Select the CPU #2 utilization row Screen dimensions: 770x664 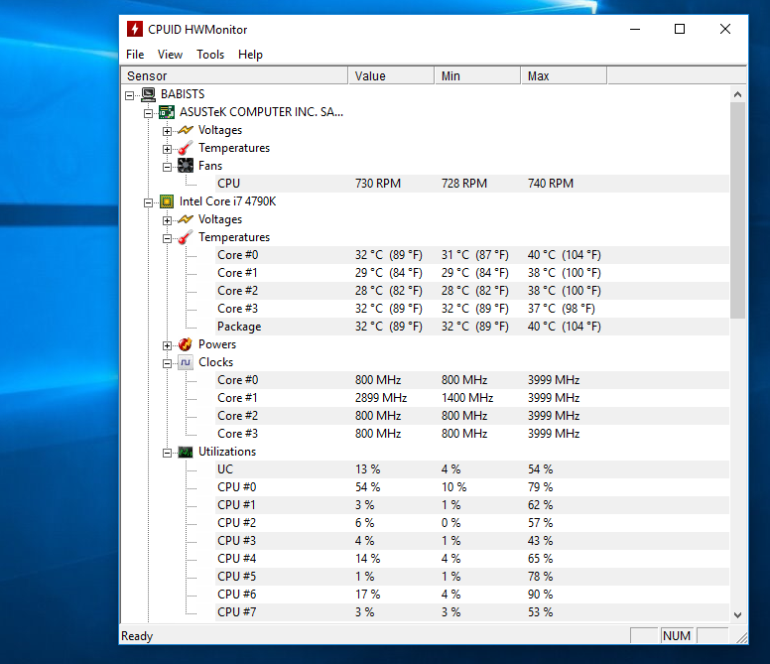click(x=472, y=522)
